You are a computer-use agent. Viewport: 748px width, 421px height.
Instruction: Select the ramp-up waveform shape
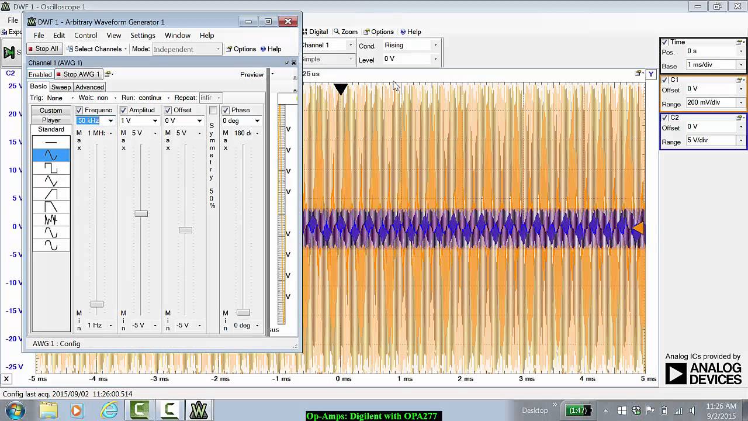(x=51, y=194)
